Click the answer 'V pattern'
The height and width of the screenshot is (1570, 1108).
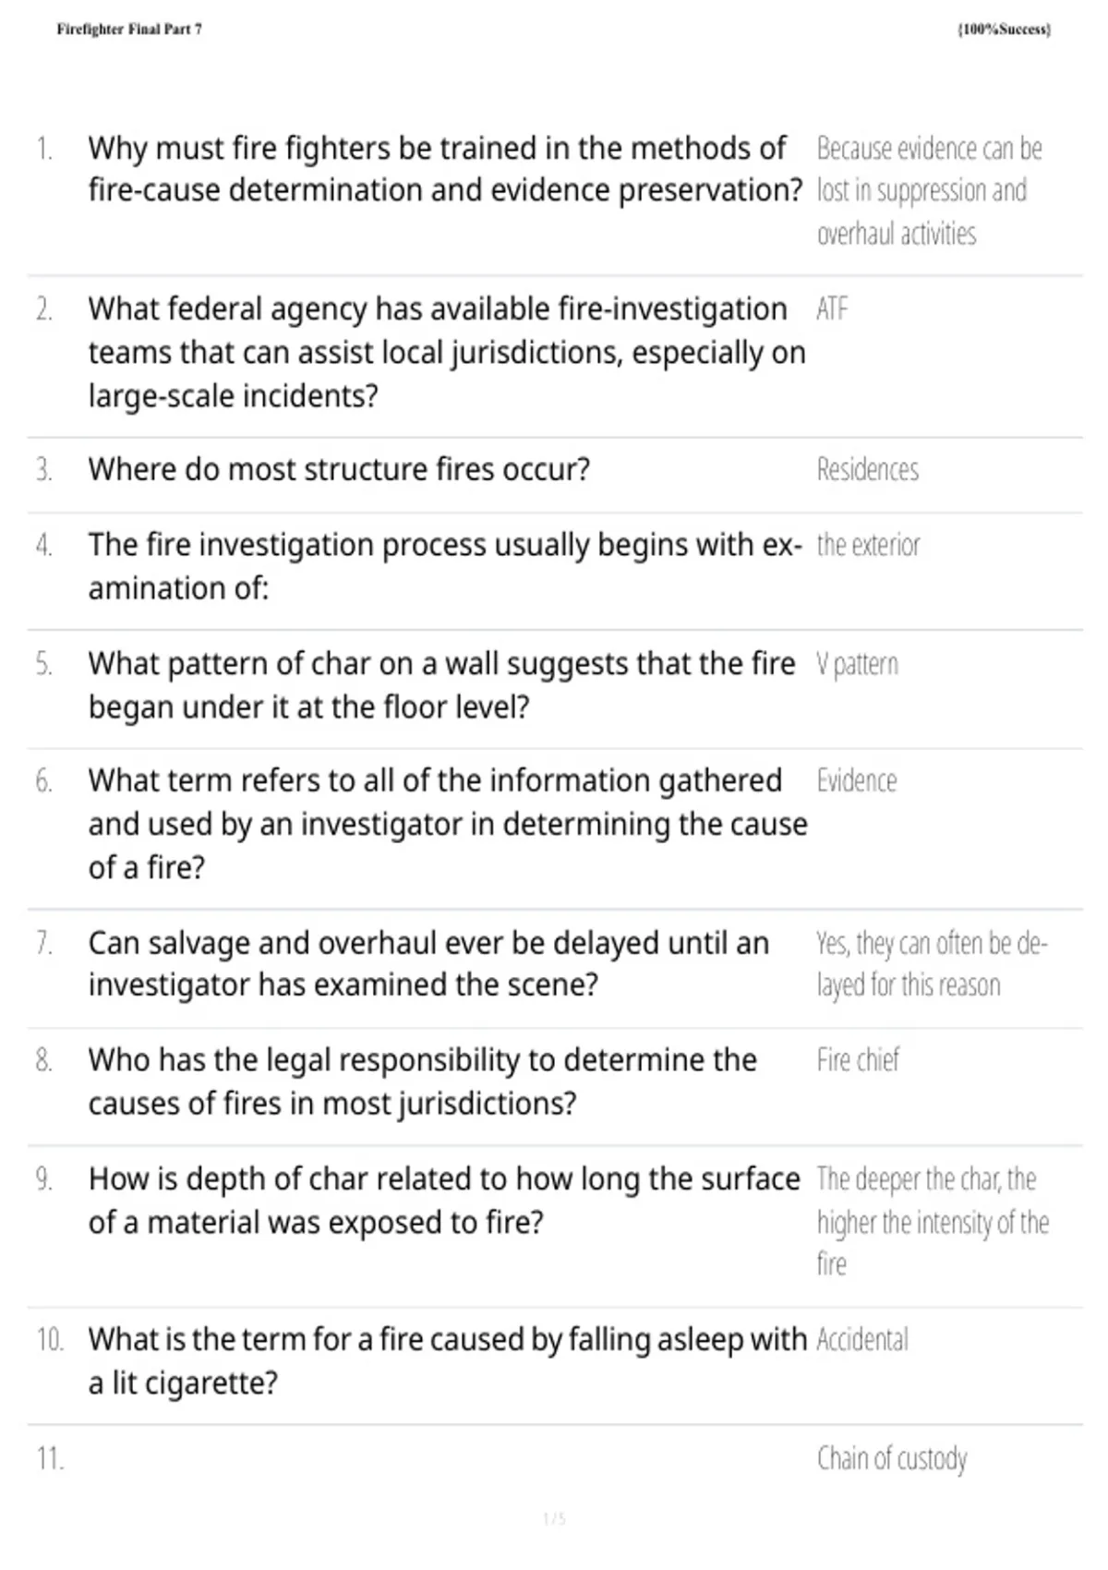click(858, 664)
